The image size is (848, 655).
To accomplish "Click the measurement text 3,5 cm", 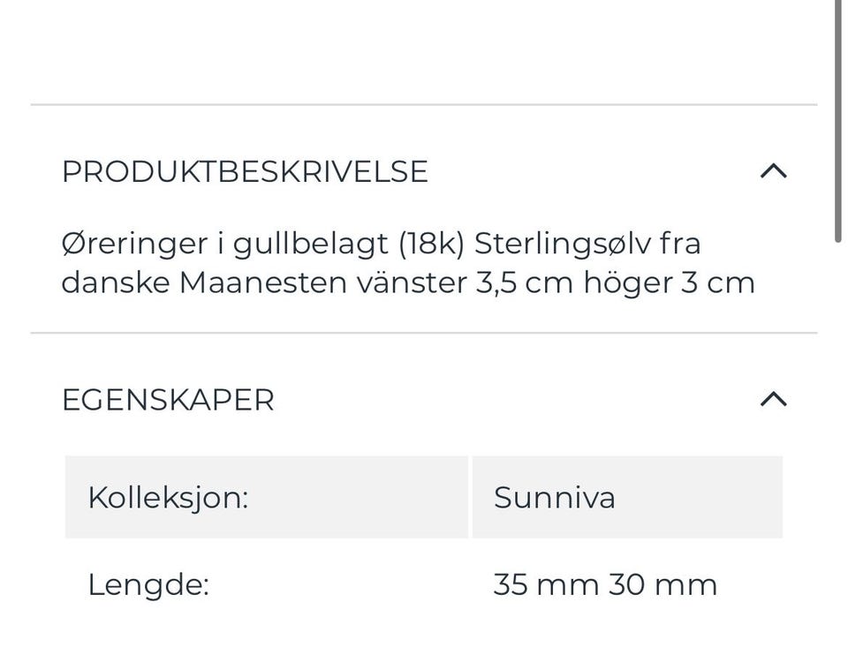I will click(525, 282).
